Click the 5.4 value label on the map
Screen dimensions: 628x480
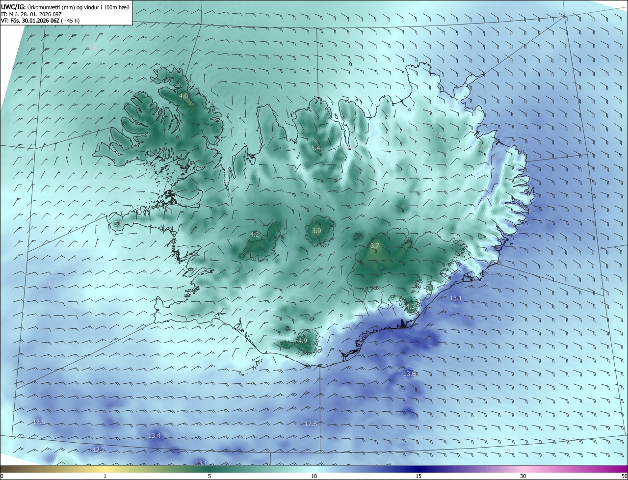(x=316, y=148)
